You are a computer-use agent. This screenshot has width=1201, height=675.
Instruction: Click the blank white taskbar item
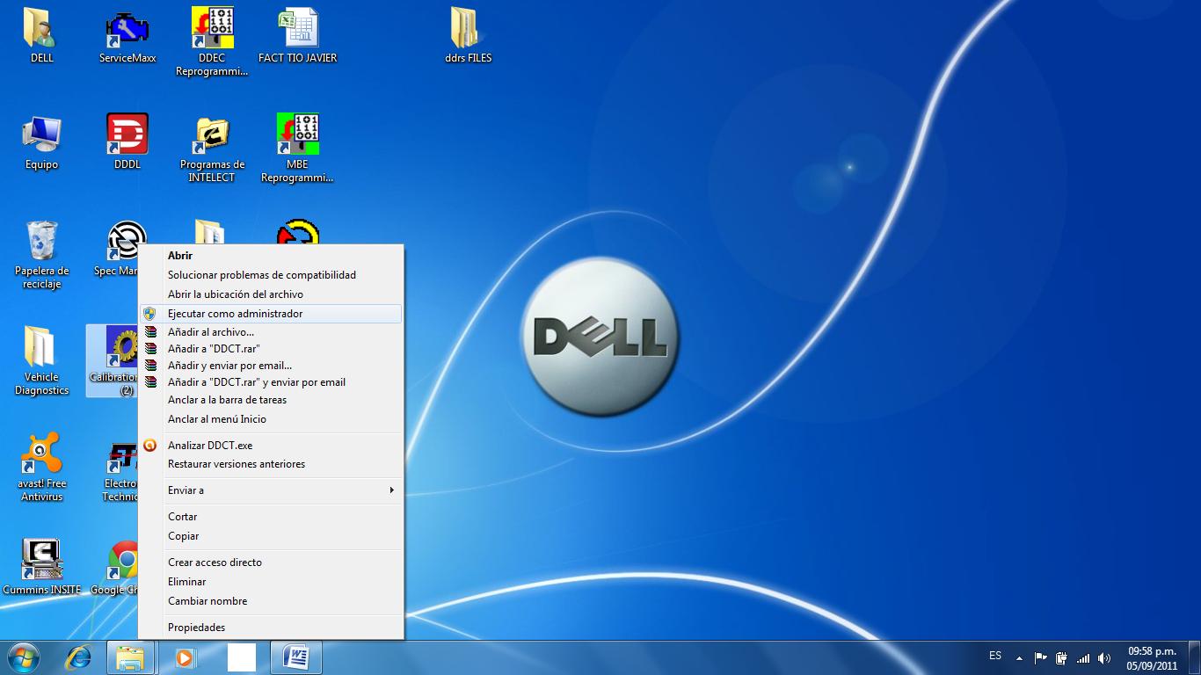tap(242, 657)
